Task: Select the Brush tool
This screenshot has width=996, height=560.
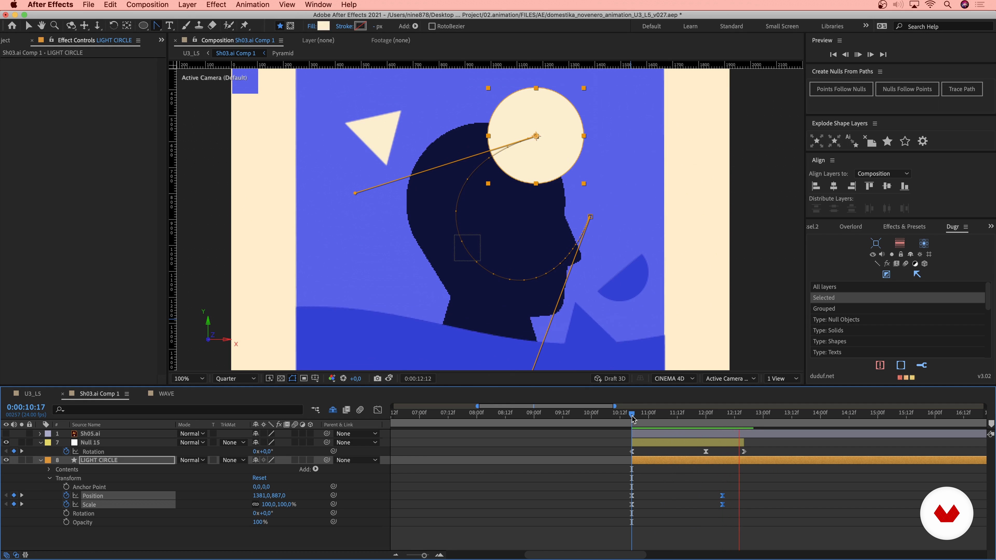Action: [186, 26]
